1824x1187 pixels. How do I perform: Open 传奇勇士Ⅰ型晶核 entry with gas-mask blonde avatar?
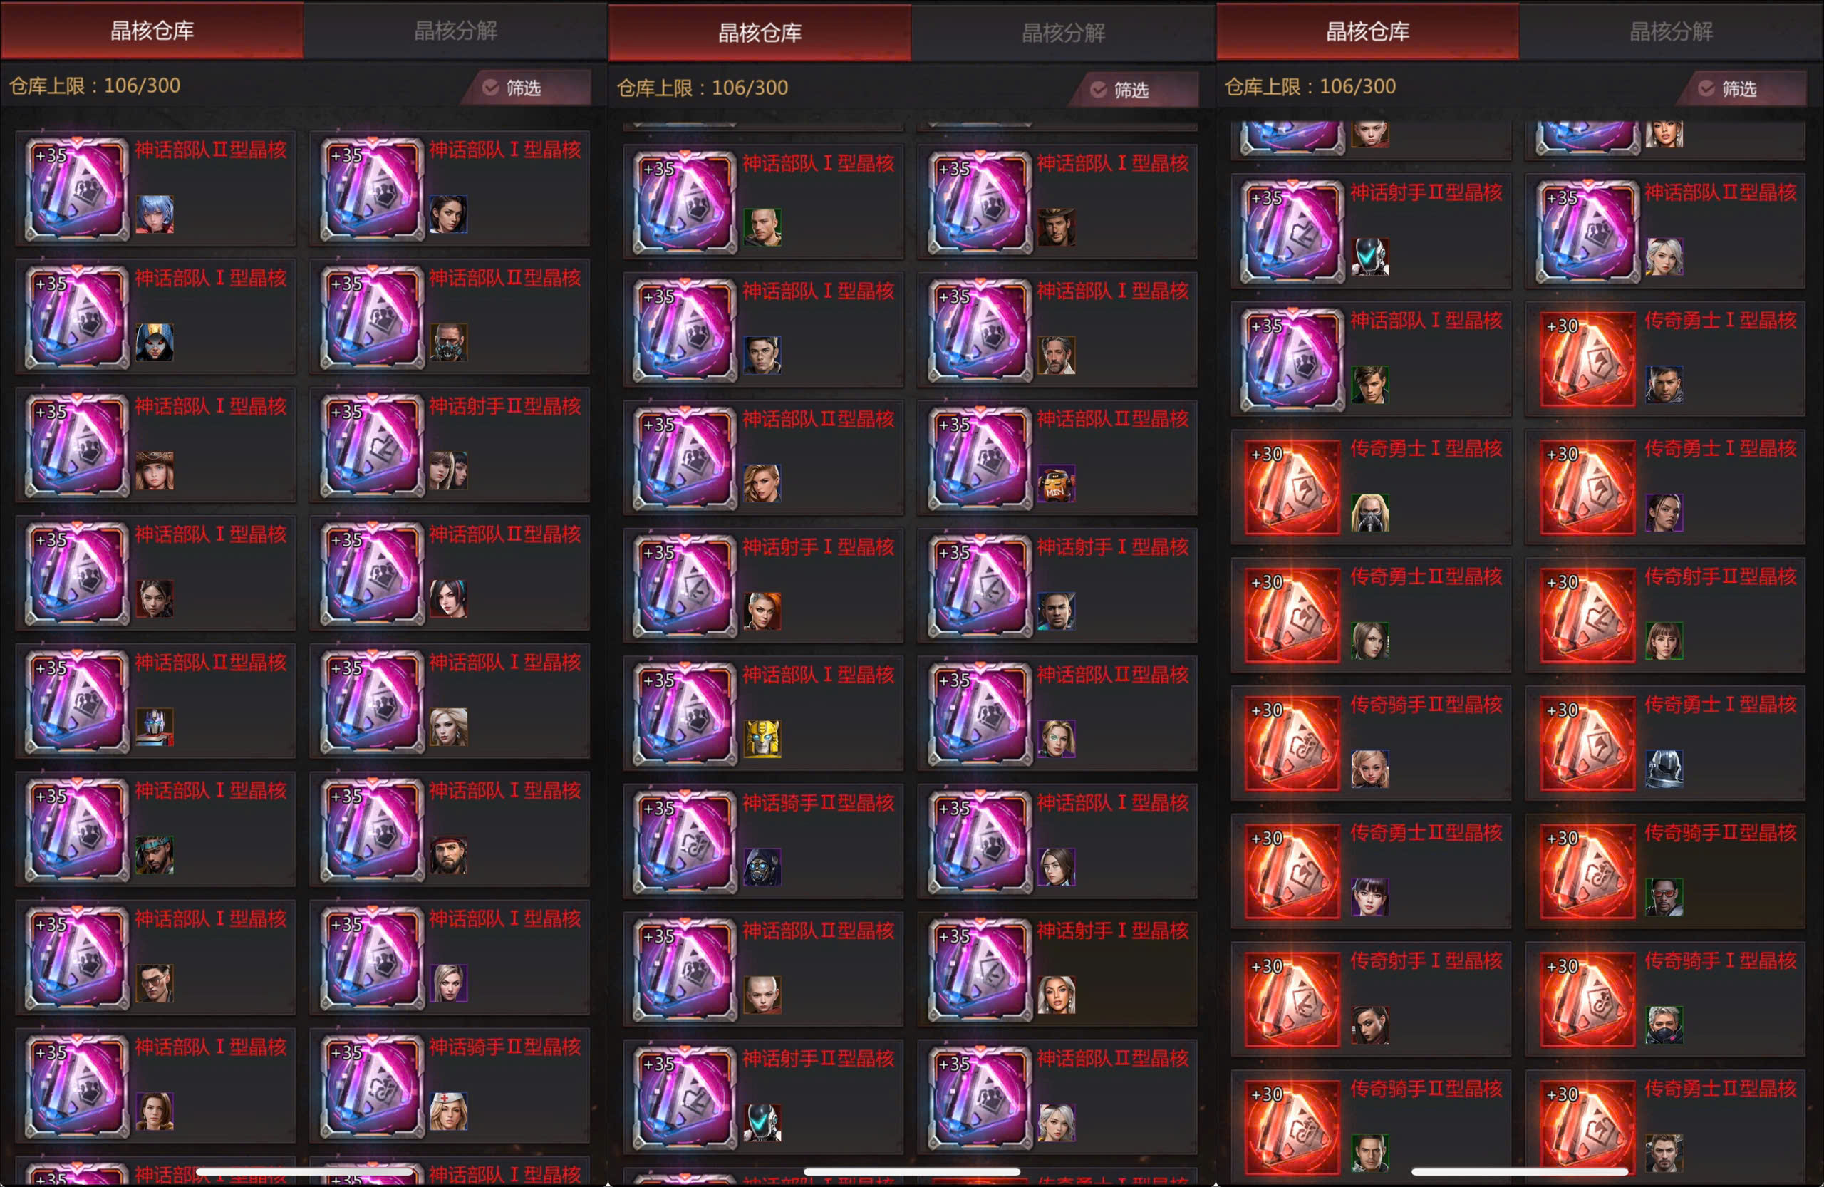[1371, 487]
